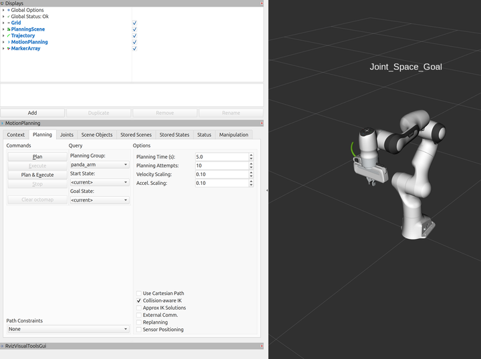Switch to the Status tab

(204, 135)
